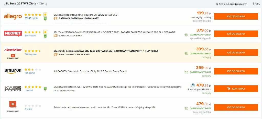Viewport: 262px width, 119px height.
Task: Click the Kass Studio five-star rating
Action: pos(33,87)
